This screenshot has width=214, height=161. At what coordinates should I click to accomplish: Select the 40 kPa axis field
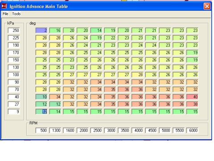pyautogui.click(x=14, y=97)
